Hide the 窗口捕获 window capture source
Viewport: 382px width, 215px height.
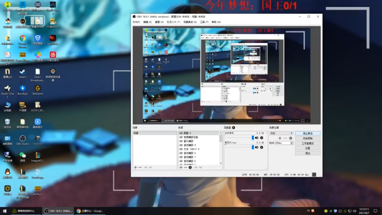click(x=181, y=141)
